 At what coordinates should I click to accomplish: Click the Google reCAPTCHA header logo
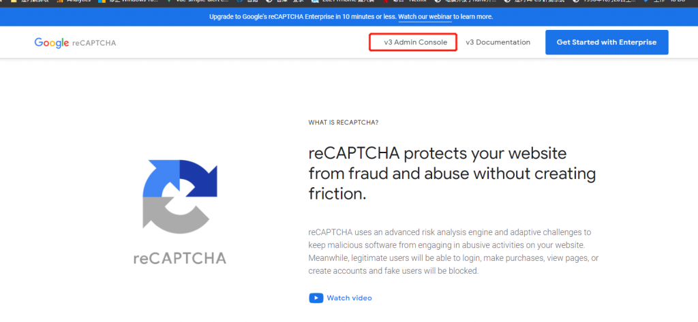(75, 43)
